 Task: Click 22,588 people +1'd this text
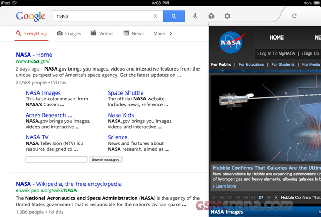click(x=41, y=83)
